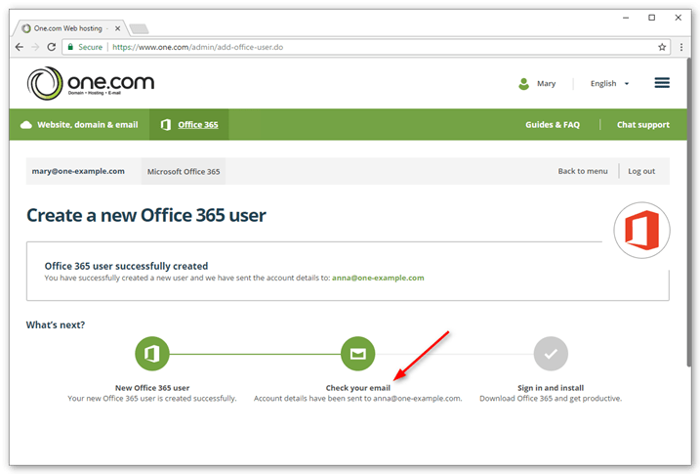Image resolution: width=700 pixels, height=474 pixels.
Task: Bookmark this page with the star
Action: [x=662, y=47]
